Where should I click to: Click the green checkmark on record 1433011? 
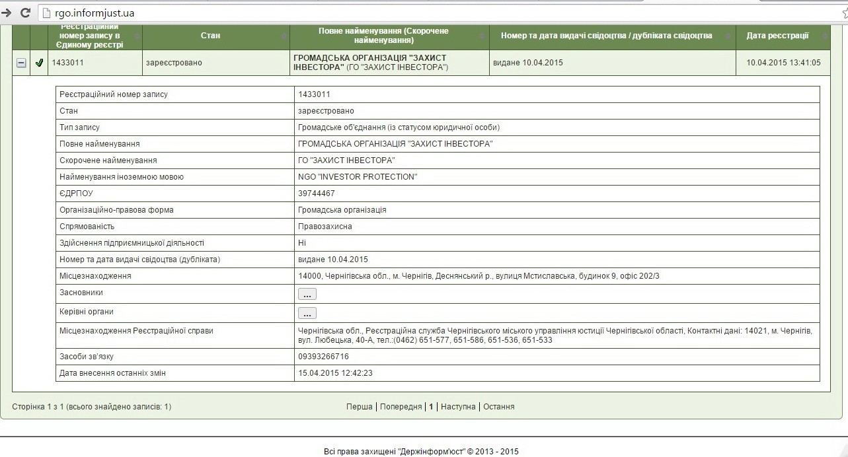[x=39, y=63]
